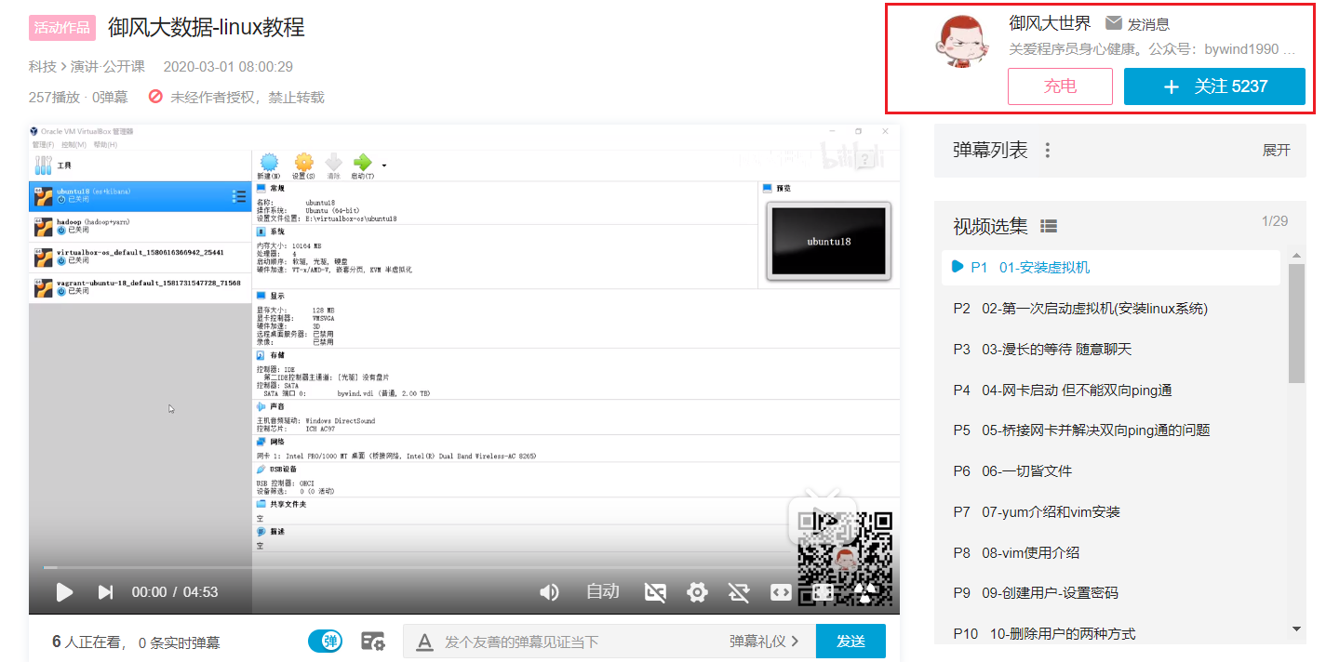Open 演讲·公开课 subcategory link
Image resolution: width=1326 pixels, height=662 pixels.
click(108, 67)
